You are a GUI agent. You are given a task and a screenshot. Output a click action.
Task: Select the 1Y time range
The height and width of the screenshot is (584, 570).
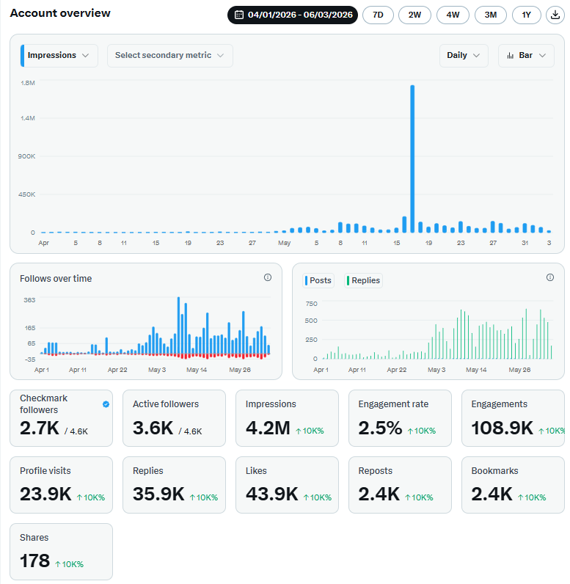point(527,15)
